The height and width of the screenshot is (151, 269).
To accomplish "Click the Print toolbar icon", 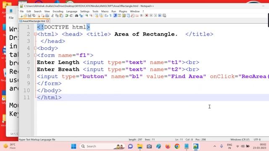I will (47, 16).
